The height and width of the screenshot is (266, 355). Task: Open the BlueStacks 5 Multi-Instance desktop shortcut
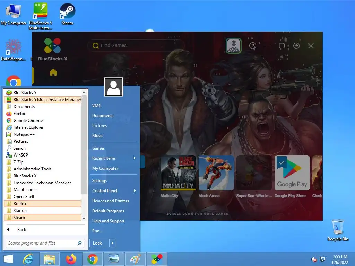41,16
